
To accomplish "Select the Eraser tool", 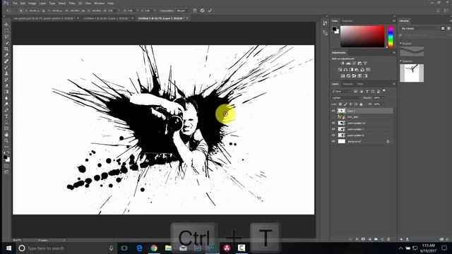I will [6, 85].
